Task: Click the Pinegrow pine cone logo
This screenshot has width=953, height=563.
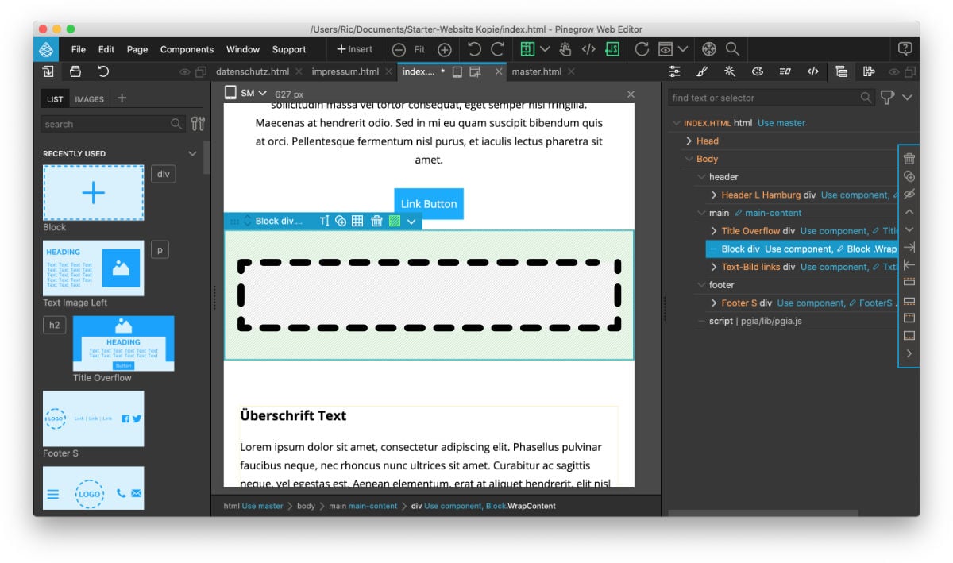Action: pyautogui.click(x=46, y=49)
